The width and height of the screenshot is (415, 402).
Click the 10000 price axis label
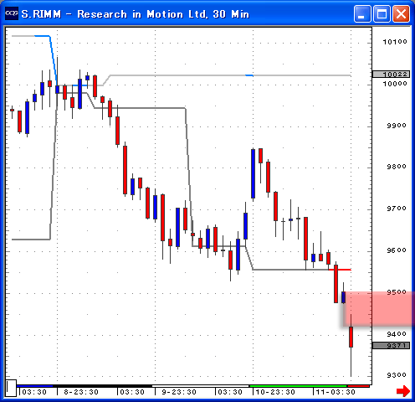[x=395, y=84]
